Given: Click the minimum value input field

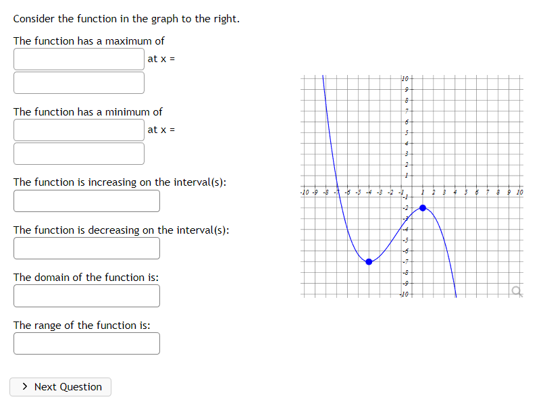Looking at the screenshot, I should [x=78, y=130].
